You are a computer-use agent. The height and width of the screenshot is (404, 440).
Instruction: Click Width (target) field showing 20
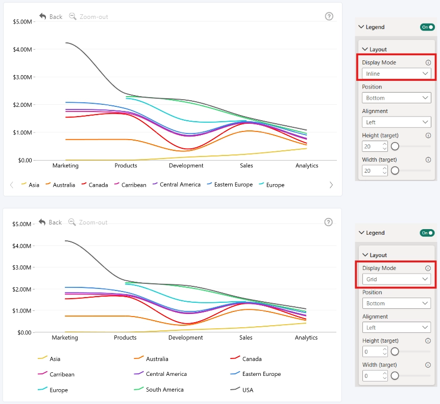pos(375,171)
